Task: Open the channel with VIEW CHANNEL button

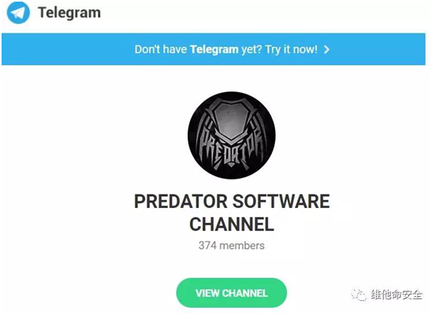Action: click(x=232, y=293)
